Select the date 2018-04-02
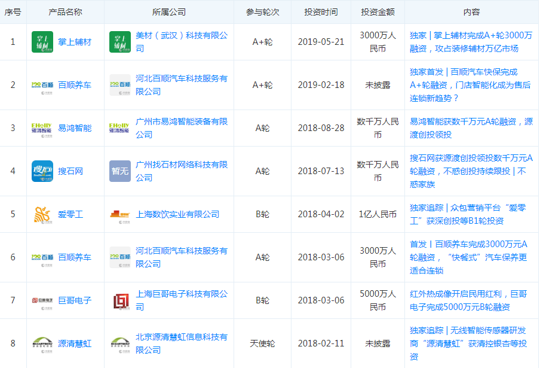Screen dimensions: 540x368 click(321, 215)
